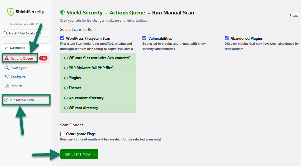Open Reports menu item
Image resolution: width=301 pixels, height=166 pixels.
pyautogui.click(x=13, y=86)
